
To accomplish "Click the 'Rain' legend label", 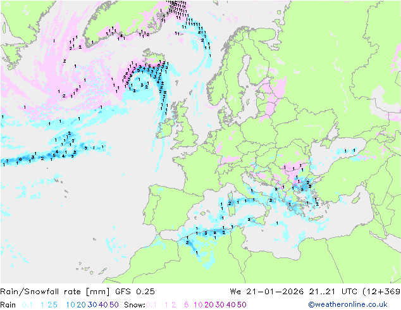I will pyautogui.click(x=8, y=305).
